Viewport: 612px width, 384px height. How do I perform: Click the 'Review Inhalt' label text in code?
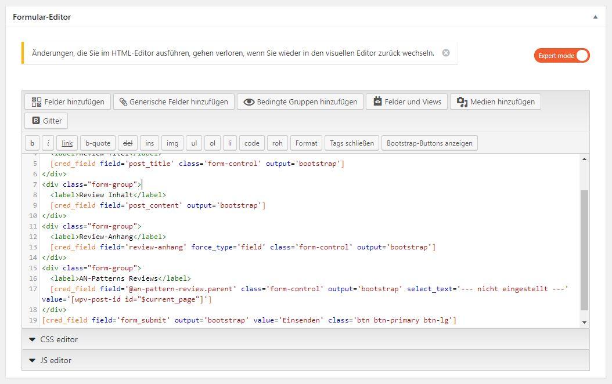pyautogui.click(x=106, y=195)
